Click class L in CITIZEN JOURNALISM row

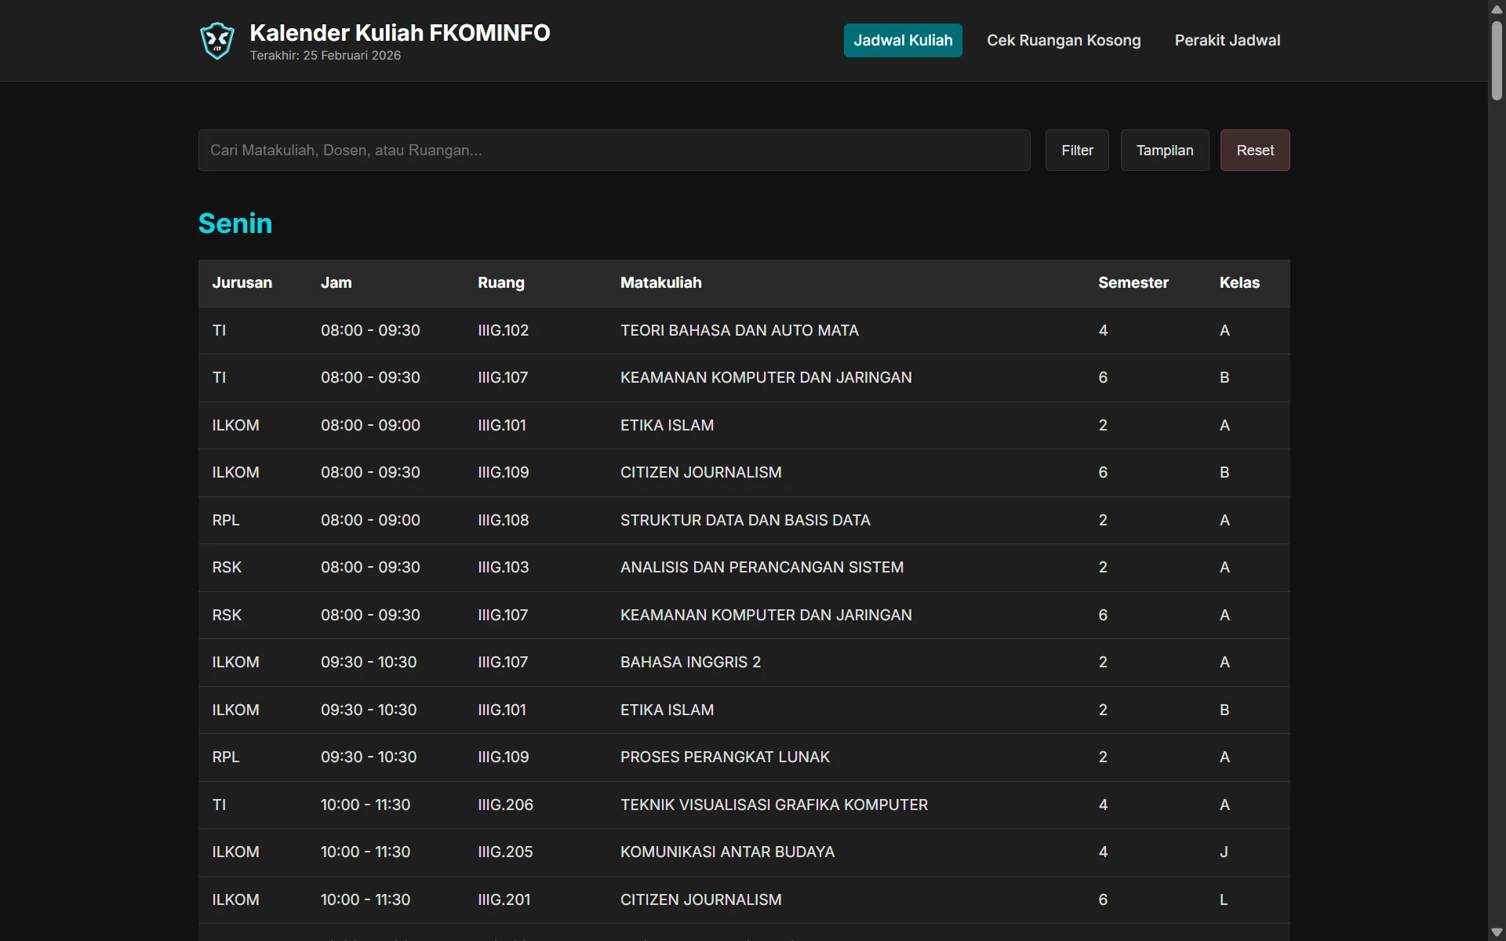1224,899
